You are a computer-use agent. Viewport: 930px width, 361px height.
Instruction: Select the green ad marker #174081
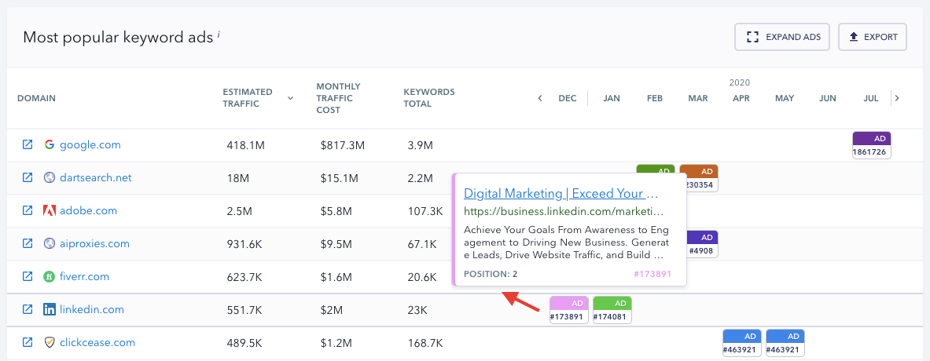(612, 310)
